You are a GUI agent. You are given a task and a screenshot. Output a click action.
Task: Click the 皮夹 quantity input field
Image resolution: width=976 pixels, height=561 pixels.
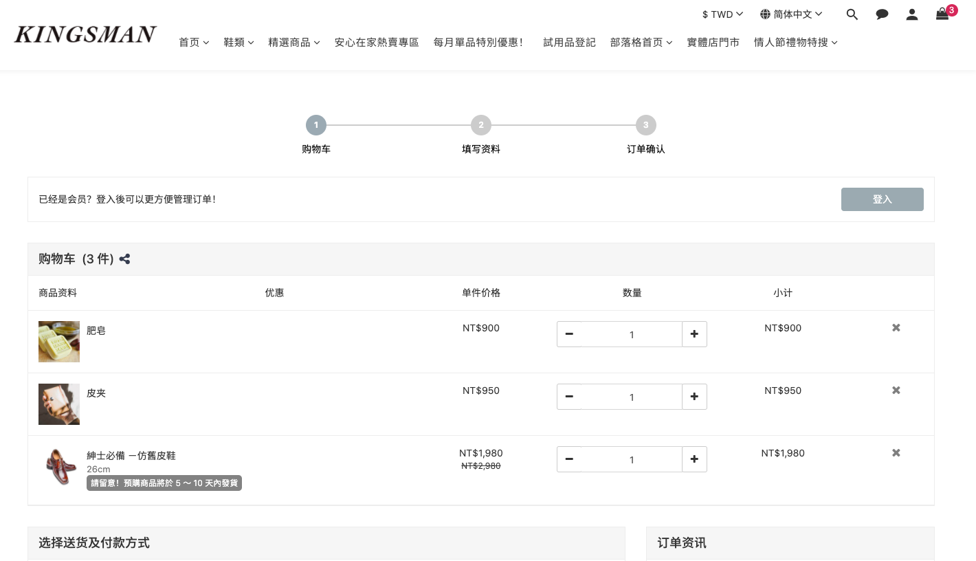point(632,397)
